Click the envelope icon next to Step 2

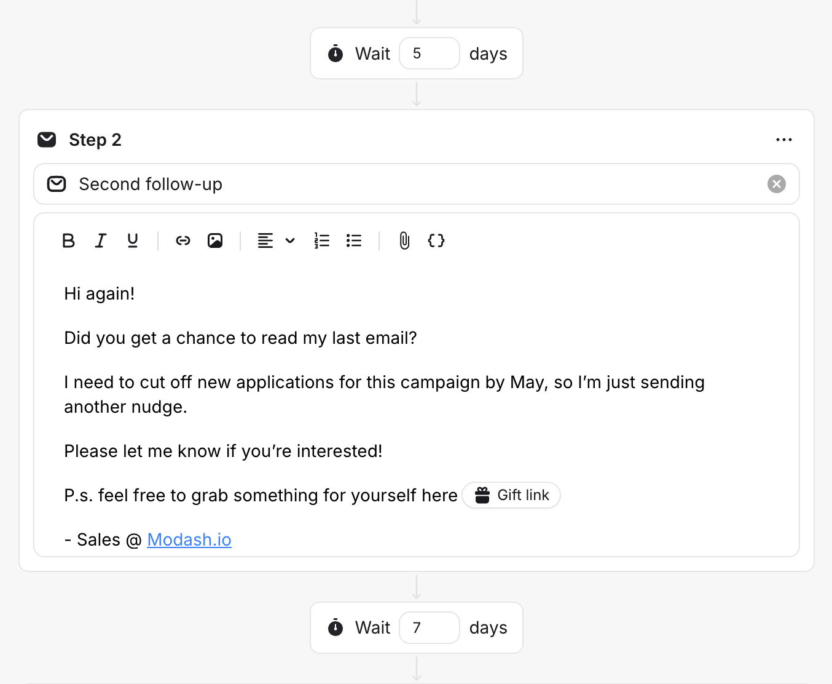coord(46,140)
